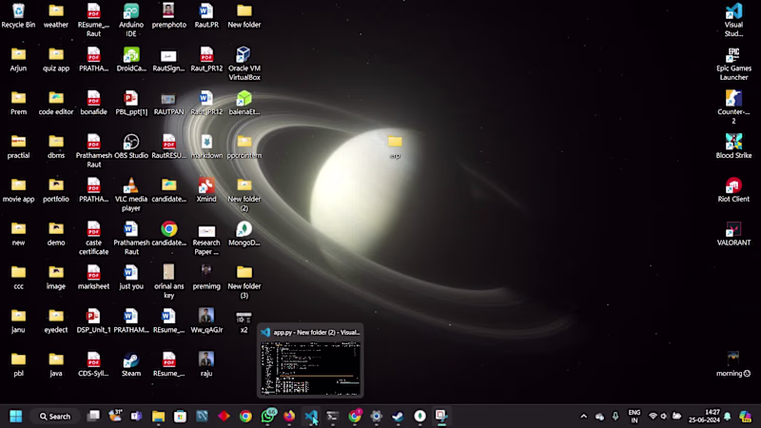Select the Counter-Strike 2 desktop shortcut

[733, 107]
